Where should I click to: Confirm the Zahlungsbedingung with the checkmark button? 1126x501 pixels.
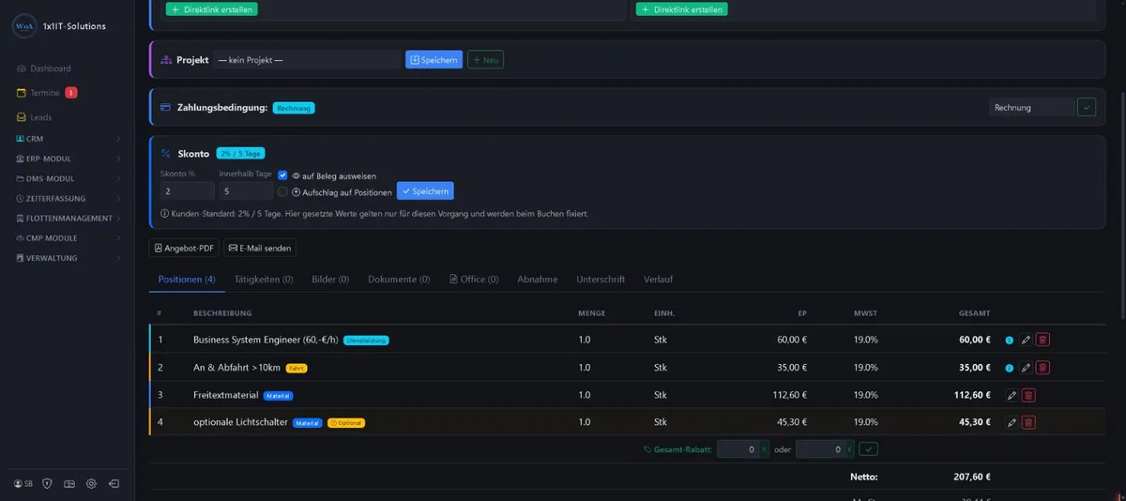[1087, 107]
